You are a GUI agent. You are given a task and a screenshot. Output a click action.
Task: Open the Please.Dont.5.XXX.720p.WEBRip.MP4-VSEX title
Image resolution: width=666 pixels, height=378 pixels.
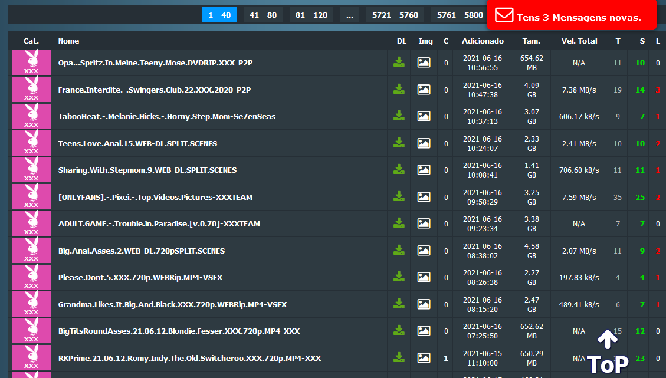[x=140, y=277]
